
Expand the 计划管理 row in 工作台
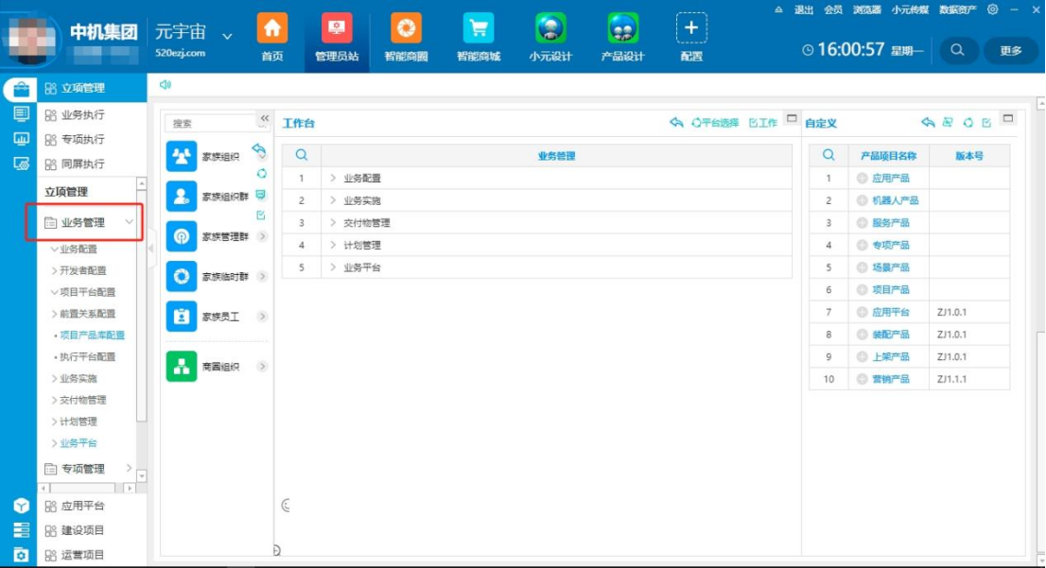pos(333,246)
